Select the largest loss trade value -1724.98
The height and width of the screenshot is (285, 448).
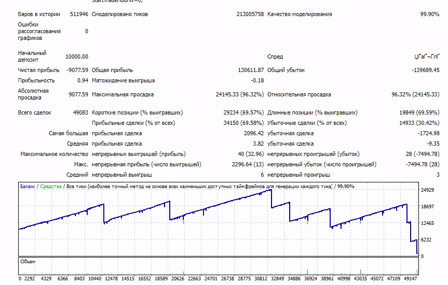[x=428, y=133]
